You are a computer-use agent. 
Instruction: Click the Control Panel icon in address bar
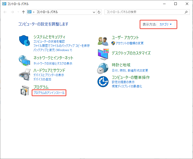(x=29, y=12)
